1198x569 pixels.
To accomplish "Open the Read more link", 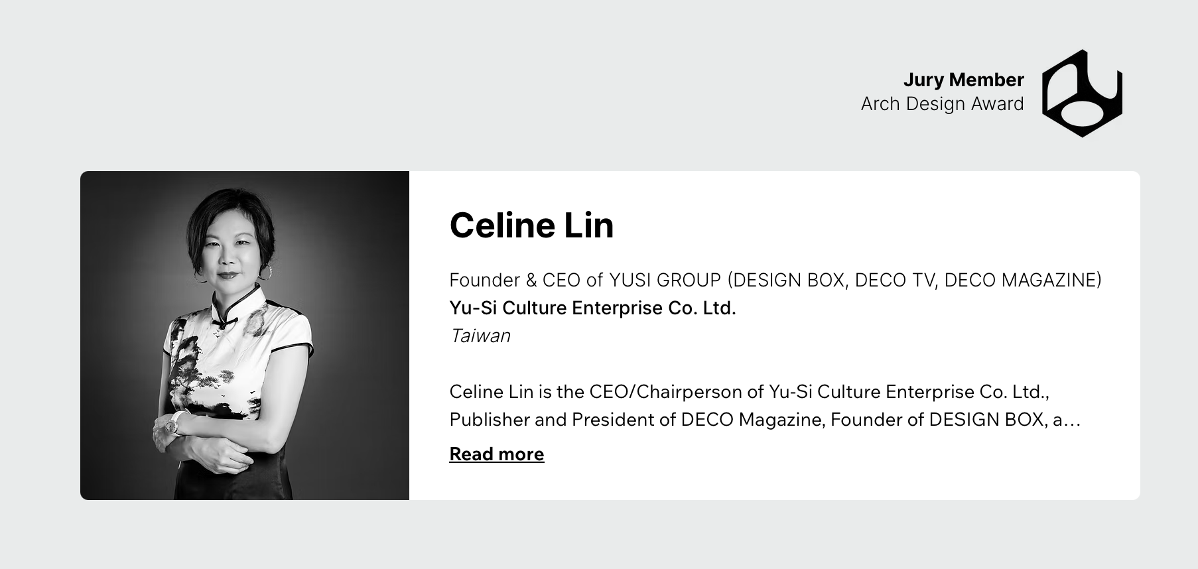I will click(496, 454).
